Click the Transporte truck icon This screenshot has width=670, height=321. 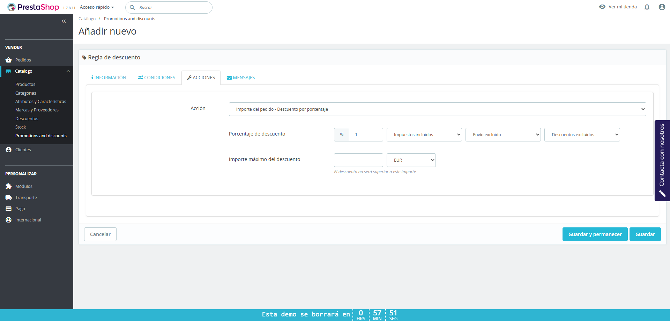pyautogui.click(x=9, y=198)
